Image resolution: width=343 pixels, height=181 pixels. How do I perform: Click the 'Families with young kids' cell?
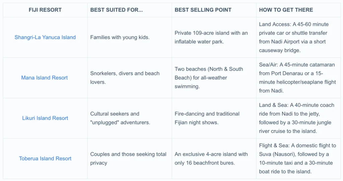(x=120, y=37)
